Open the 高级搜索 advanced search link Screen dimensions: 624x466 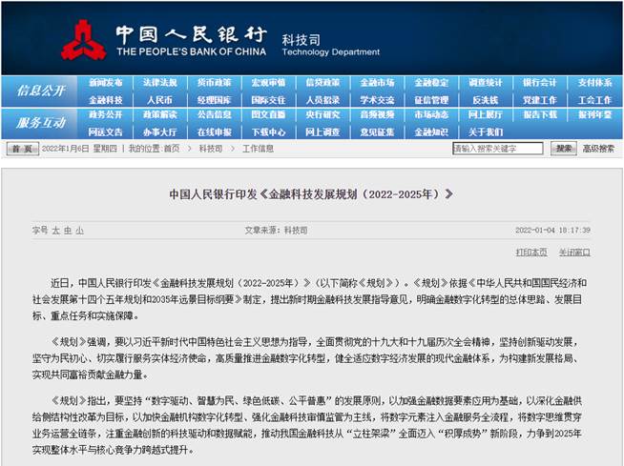(x=598, y=149)
